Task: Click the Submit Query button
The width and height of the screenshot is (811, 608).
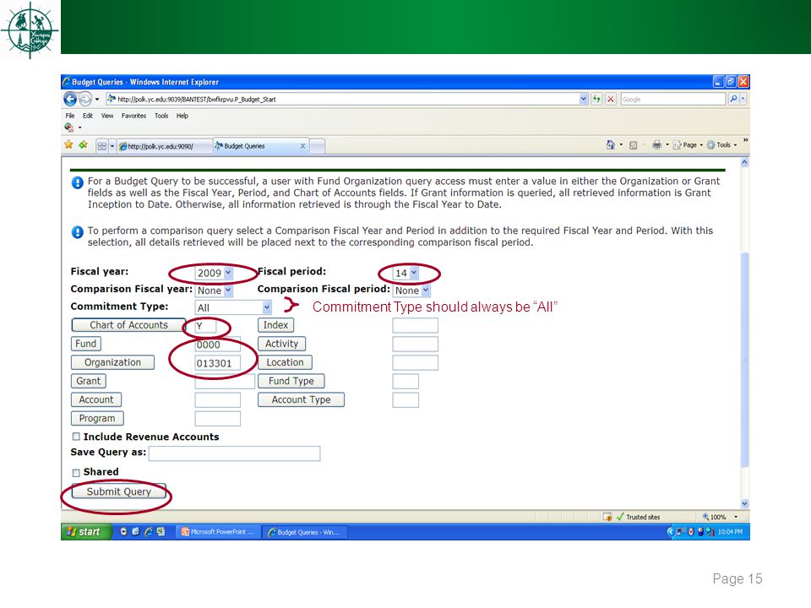Action: tap(118, 491)
